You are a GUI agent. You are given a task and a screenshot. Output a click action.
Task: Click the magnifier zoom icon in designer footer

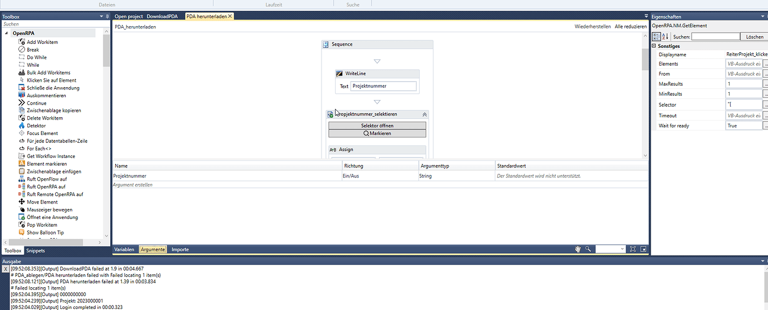[x=588, y=249]
